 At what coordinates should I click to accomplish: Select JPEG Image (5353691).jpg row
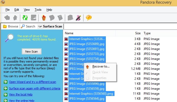pyautogui.click(x=87, y=49)
